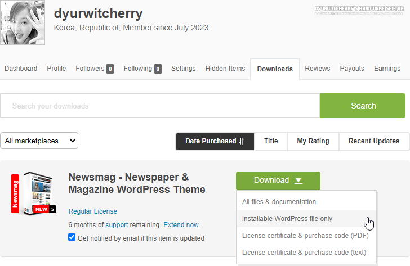Choose License certificate & purchase code (PDF)
The width and height of the screenshot is (410, 266).
click(306, 236)
